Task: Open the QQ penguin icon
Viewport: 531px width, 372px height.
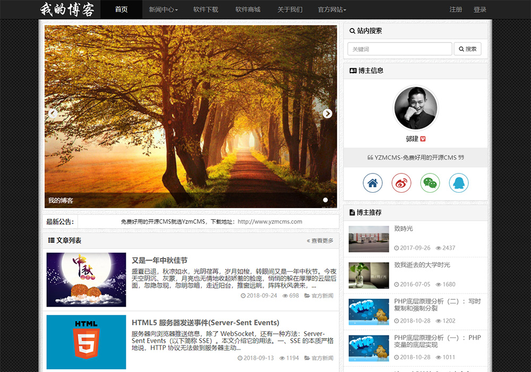Action: [x=459, y=183]
